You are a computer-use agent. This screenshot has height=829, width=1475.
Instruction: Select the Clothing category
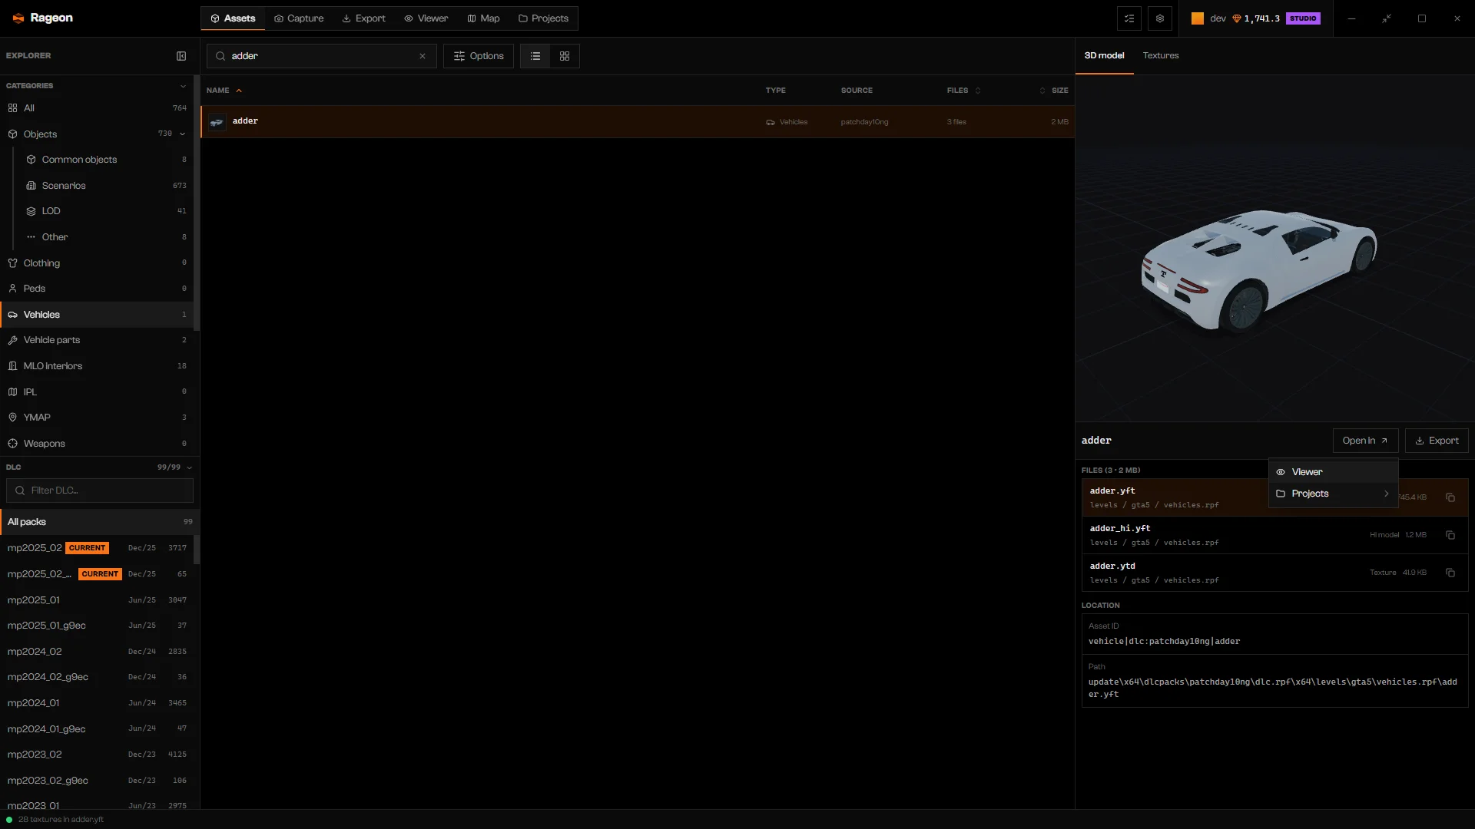pos(97,263)
